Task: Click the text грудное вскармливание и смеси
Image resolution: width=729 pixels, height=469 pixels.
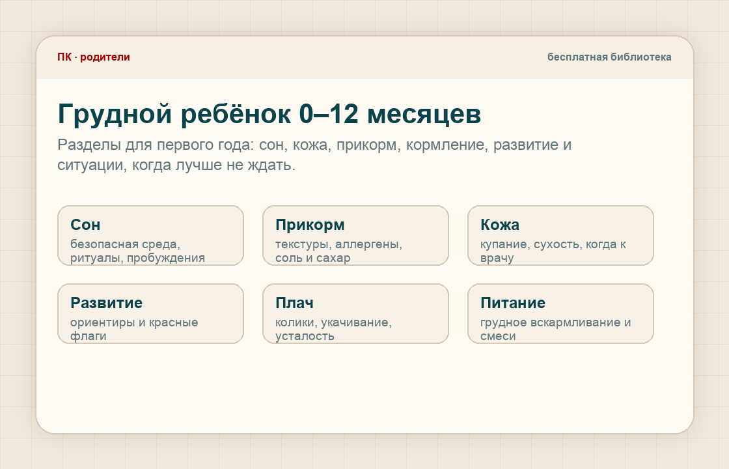Action: pos(556,329)
